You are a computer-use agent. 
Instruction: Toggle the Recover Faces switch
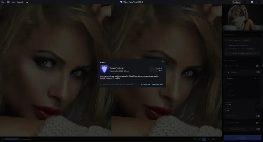(258, 123)
